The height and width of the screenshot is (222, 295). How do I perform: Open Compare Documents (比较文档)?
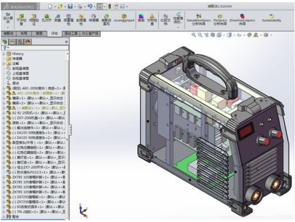pos(165,19)
